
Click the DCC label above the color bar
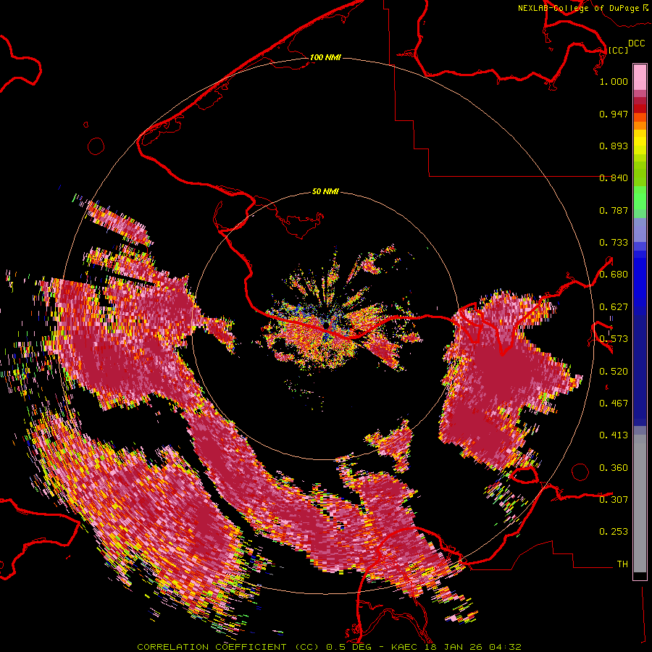(636, 43)
